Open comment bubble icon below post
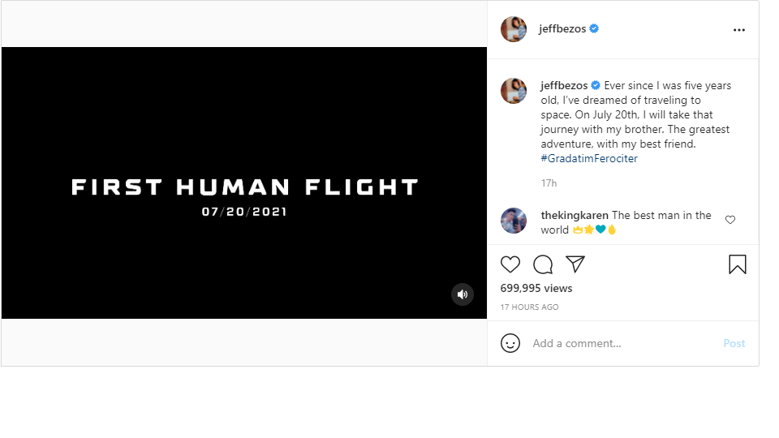Screen dimensions: 779x438 click(543, 264)
